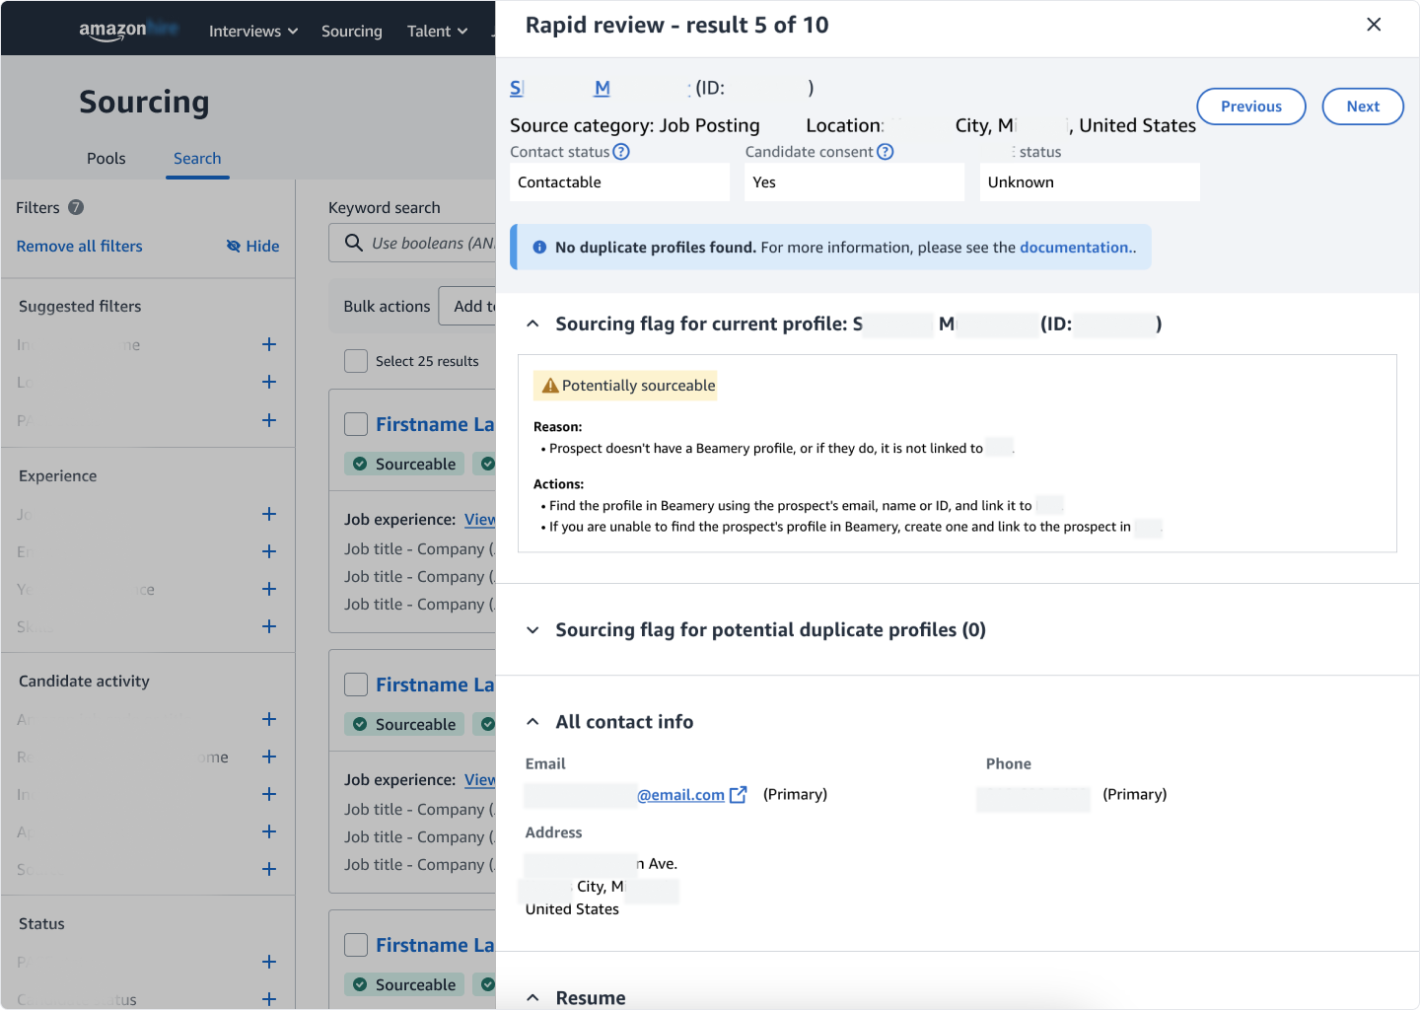1420x1010 pixels.
Task: Click candidate first name link in review header
Action: coord(517,88)
